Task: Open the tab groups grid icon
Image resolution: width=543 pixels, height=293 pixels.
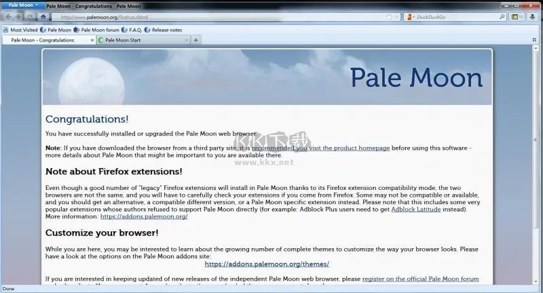Action: tap(534, 40)
